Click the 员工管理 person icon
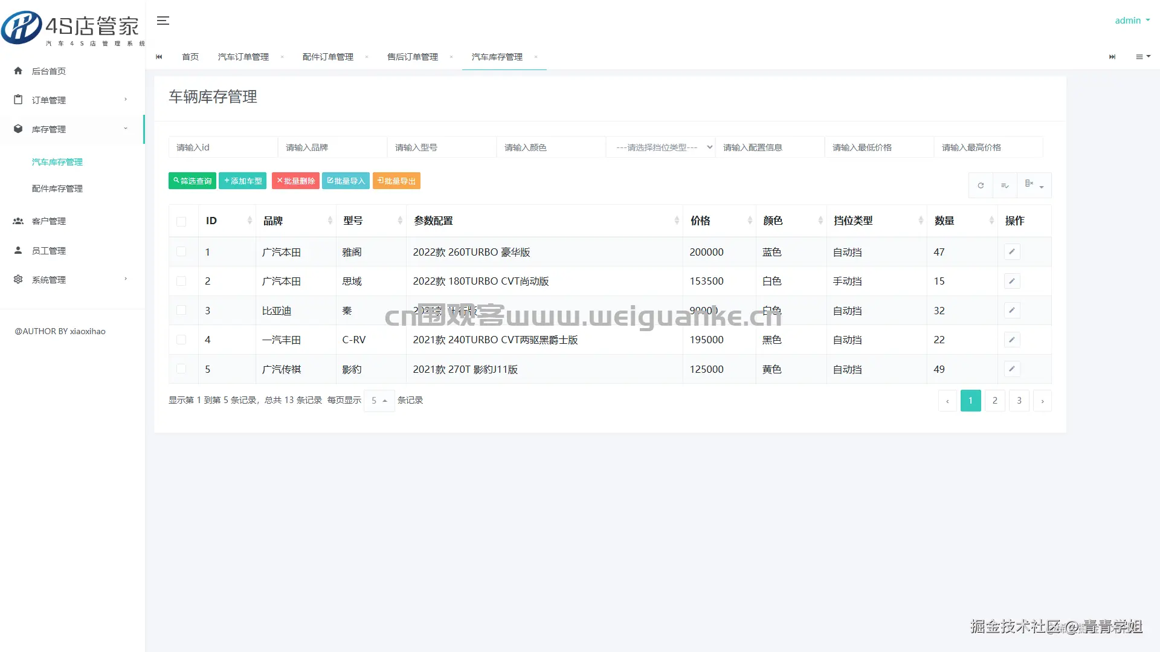Viewport: 1160px width, 652px height. click(x=18, y=250)
